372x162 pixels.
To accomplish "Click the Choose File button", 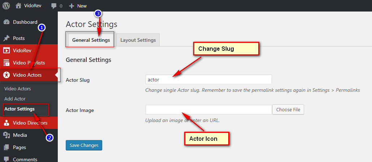I will point(288,109).
